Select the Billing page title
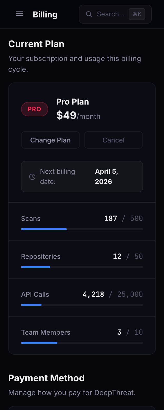Image resolution: width=164 pixels, height=410 pixels. click(45, 15)
